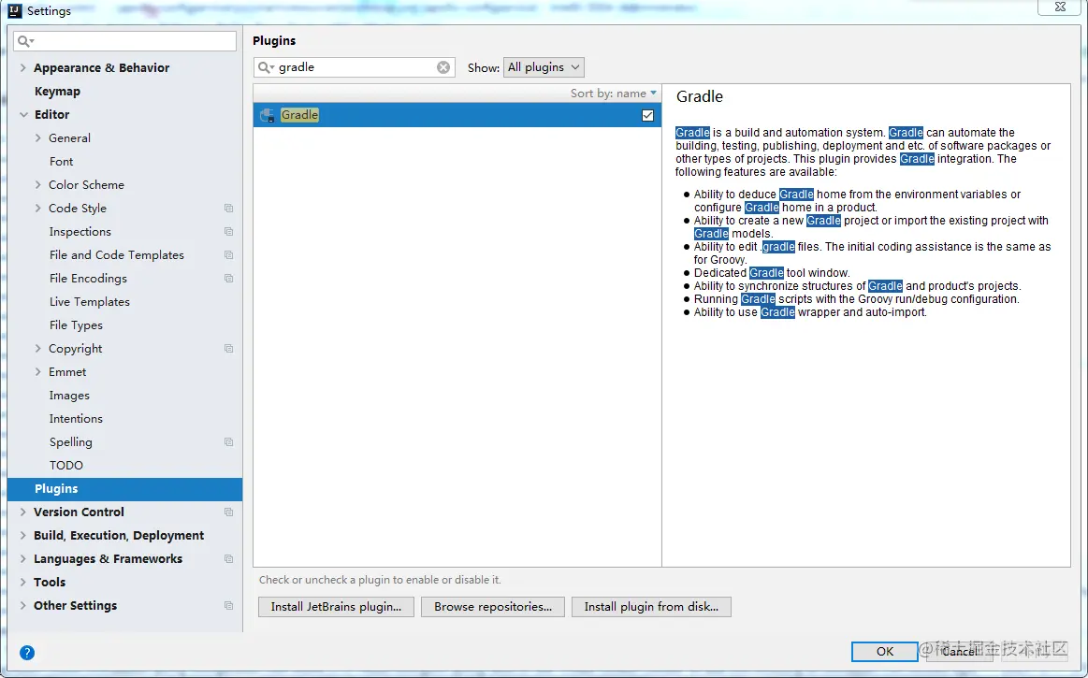Click the IntelliJ logo in title bar
Image resolution: width=1088 pixels, height=678 pixels.
[15, 10]
